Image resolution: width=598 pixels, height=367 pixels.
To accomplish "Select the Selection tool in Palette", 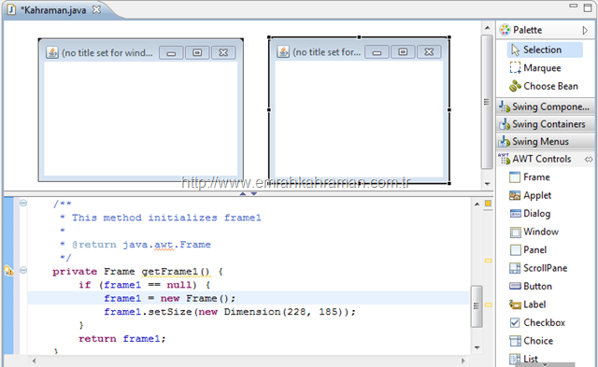I will [x=545, y=49].
